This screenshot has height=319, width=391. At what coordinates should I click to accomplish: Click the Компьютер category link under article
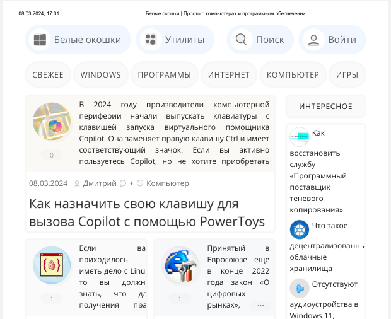tap(168, 183)
